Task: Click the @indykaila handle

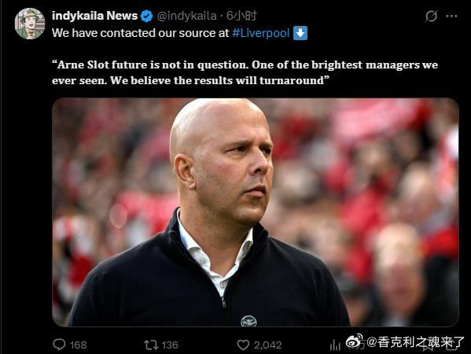Action: [186, 16]
